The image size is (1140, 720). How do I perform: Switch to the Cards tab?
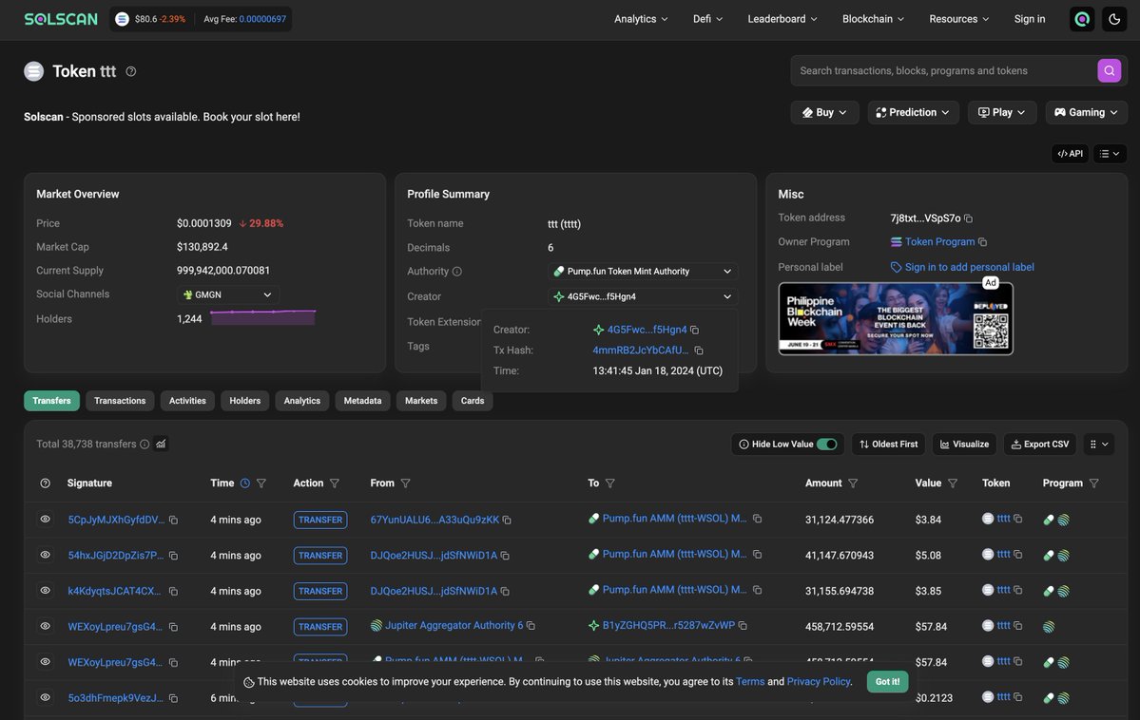point(473,401)
